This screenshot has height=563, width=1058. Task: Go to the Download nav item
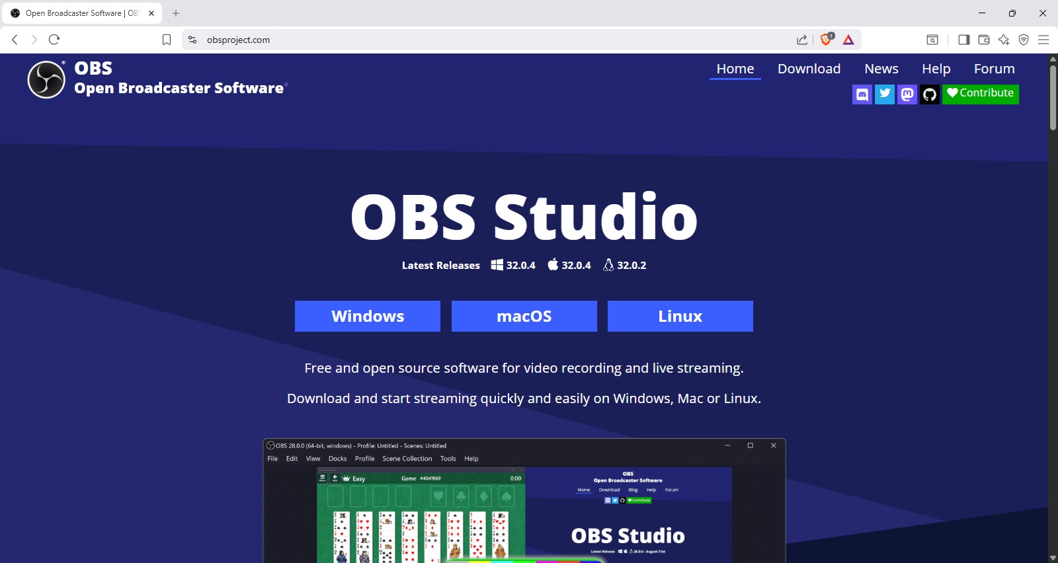809,69
